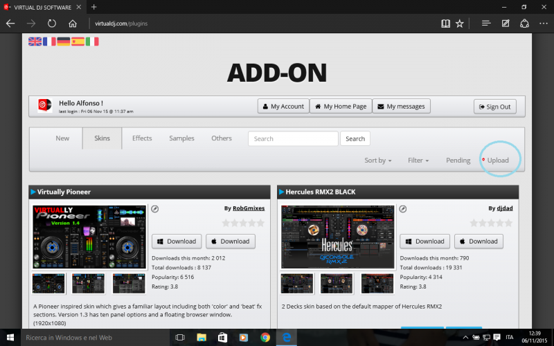Open Edge More actions ellipsis menu
The height and width of the screenshot is (346, 554).
[x=544, y=24]
